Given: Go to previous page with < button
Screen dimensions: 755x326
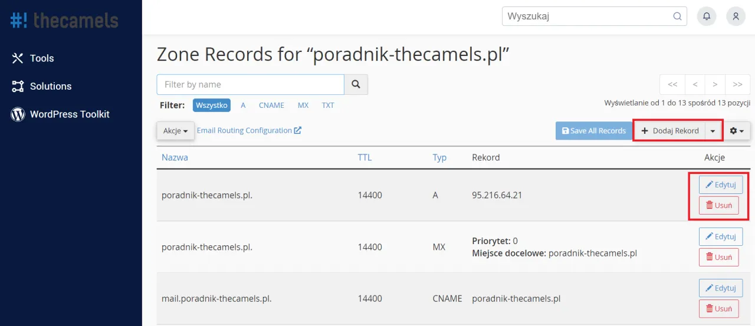Looking at the screenshot, I should coord(695,84).
